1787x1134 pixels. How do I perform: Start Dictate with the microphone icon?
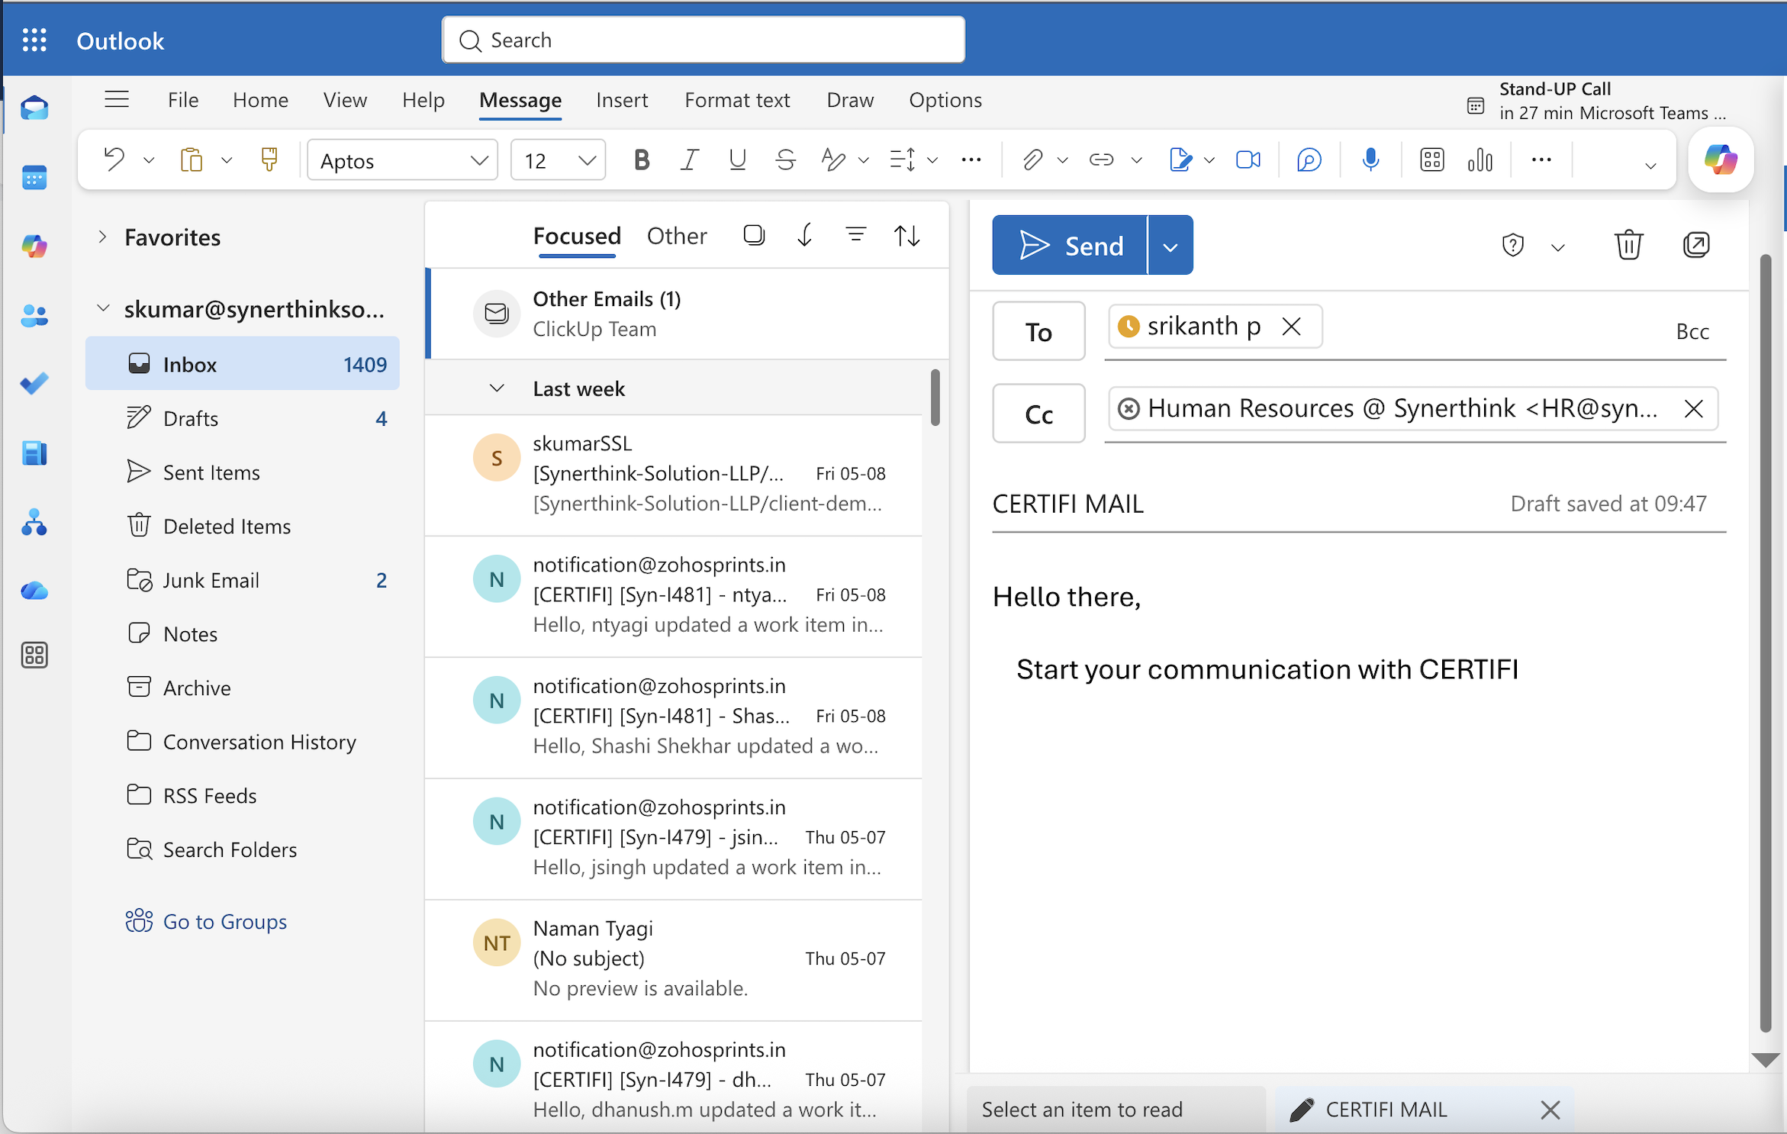(x=1370, y=159)
